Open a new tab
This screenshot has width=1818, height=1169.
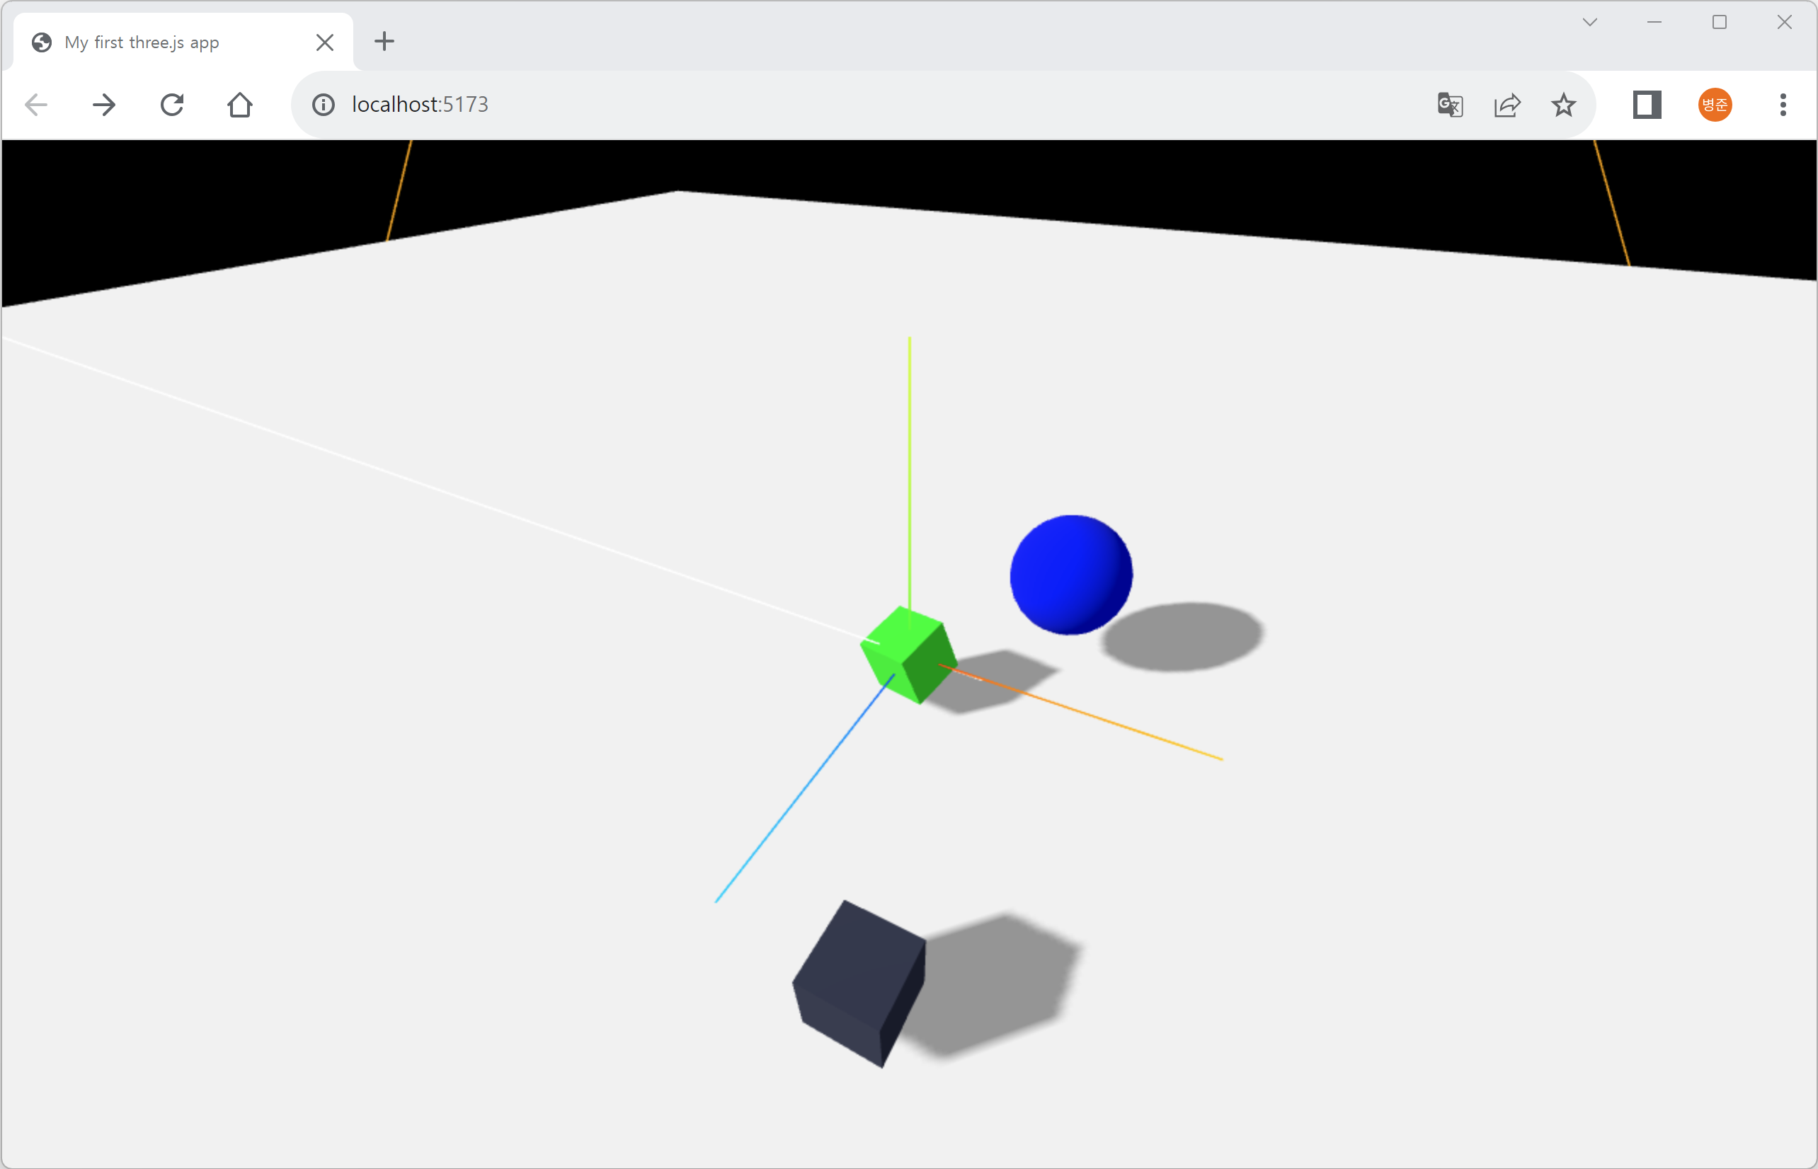tap(385, 42)
